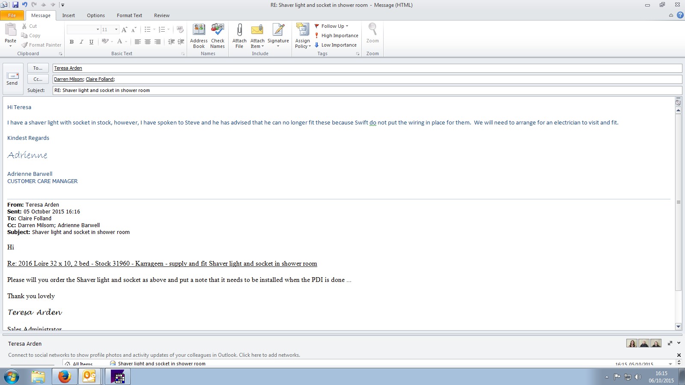
Task: Toggle High Importance tag
Action: coord(336,36)
